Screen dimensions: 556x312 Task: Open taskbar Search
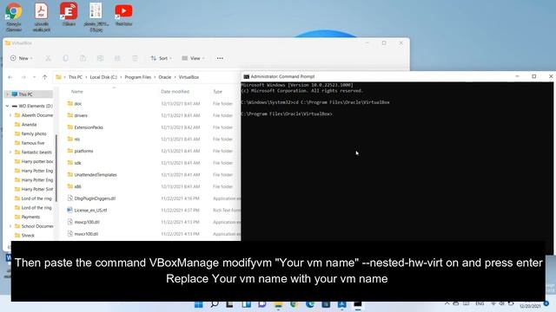215,304
